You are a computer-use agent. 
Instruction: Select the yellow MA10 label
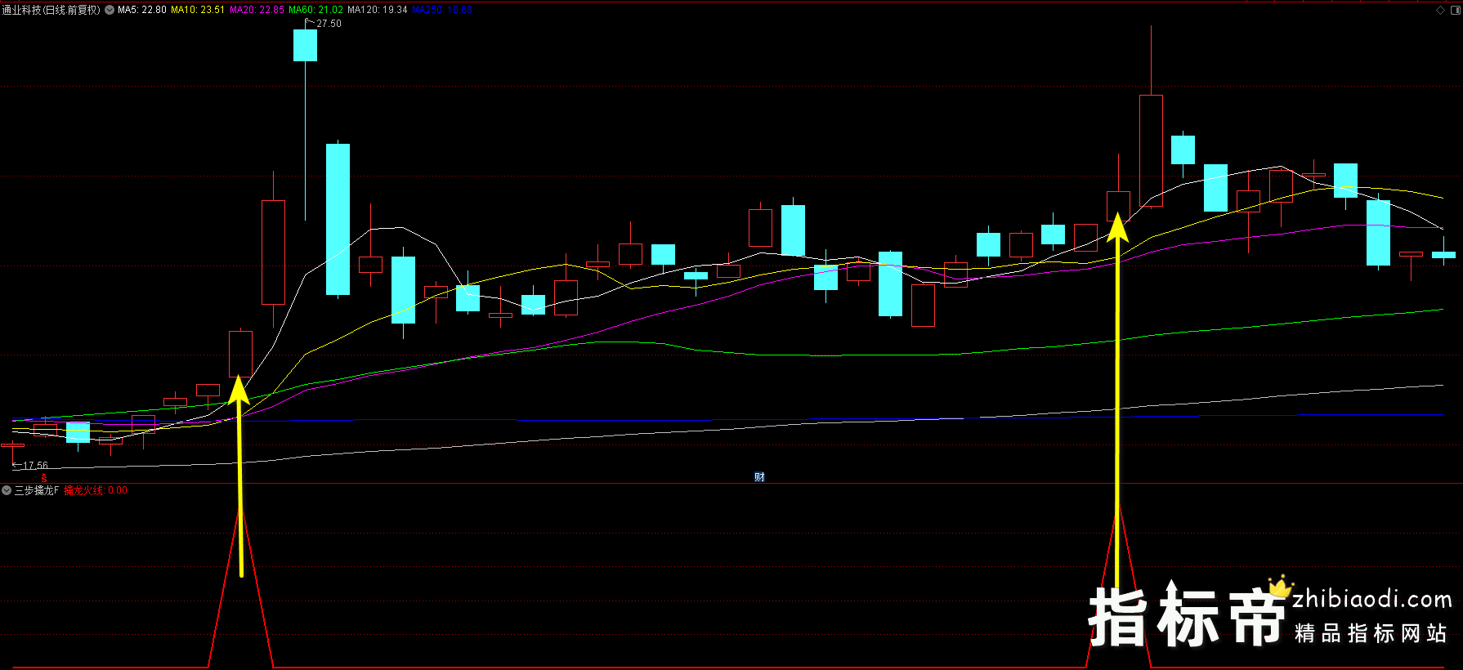197,10
